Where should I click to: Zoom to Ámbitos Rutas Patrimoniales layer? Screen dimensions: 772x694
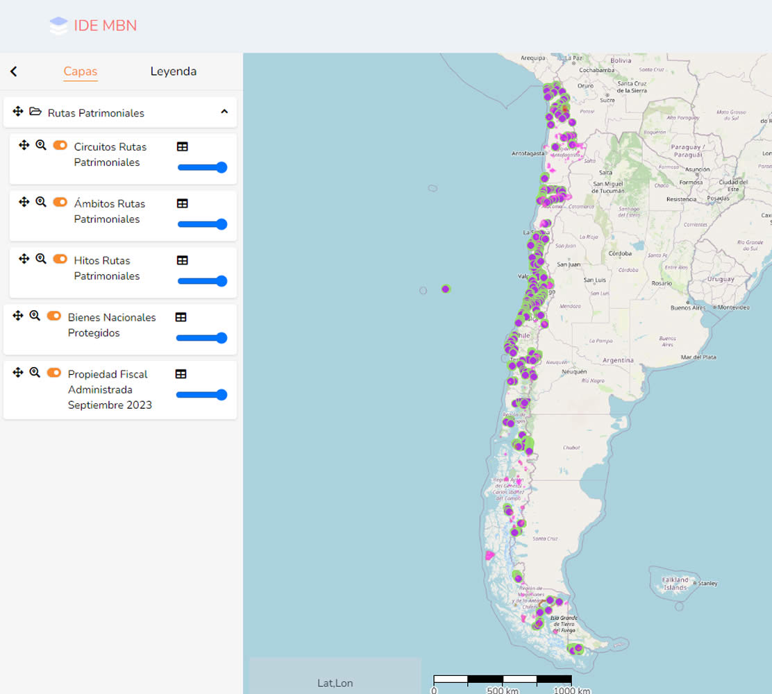(41, 201)
